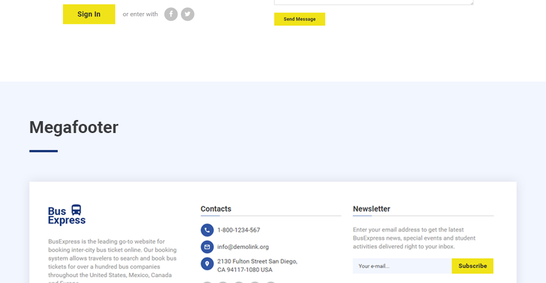Open the 2130 Fulton Street address link
The height and width of the screenshot is (283, 546).
tap(257, 265)
